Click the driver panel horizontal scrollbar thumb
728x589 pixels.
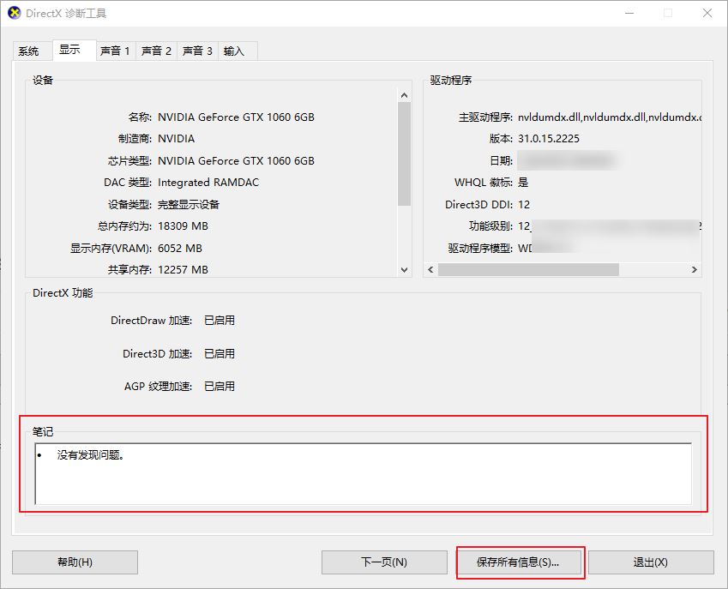(x=528, y=270)
